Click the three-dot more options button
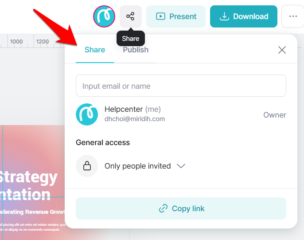This screenshot has height=240, width=304. click(293, 16)
